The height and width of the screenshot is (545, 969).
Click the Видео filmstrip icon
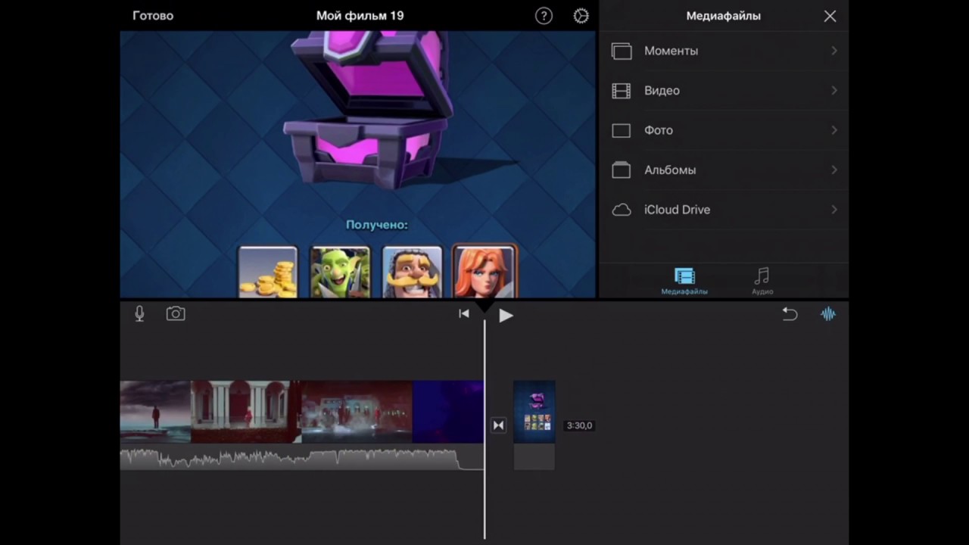click(x=621, y=91)
